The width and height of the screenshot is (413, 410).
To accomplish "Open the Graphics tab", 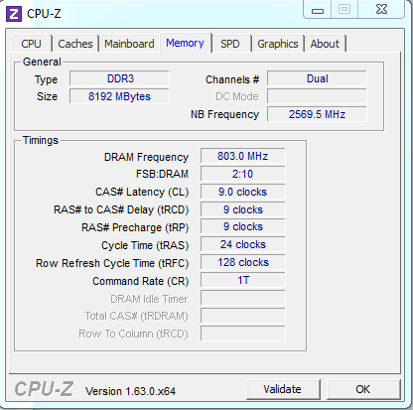I will coord(278,44).
